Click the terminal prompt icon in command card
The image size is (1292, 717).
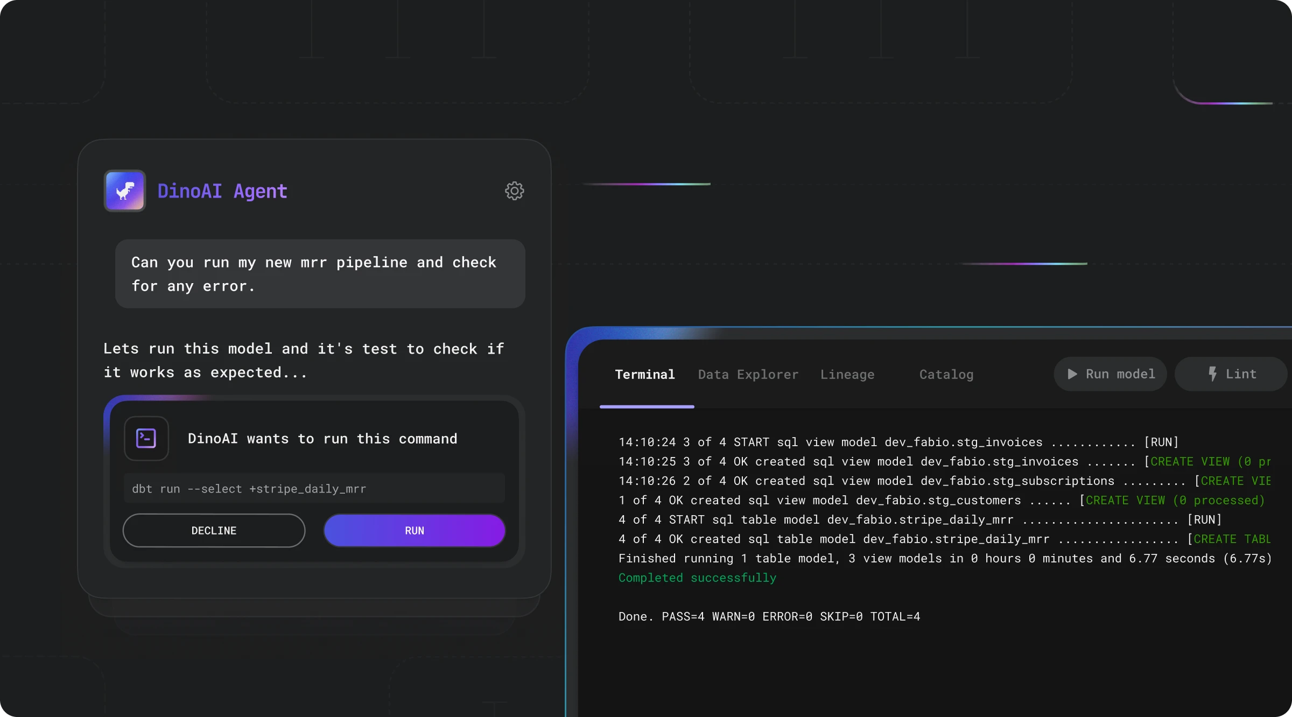pos(146,438)
